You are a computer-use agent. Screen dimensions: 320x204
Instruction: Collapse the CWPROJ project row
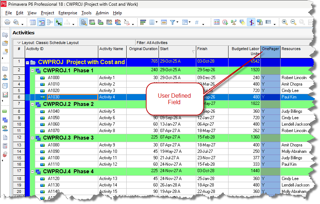pos(27,63)
